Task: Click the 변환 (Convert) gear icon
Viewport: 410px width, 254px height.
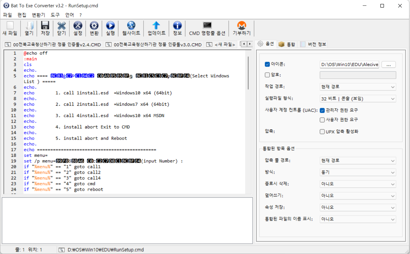Action: click(x=94, y=26)
